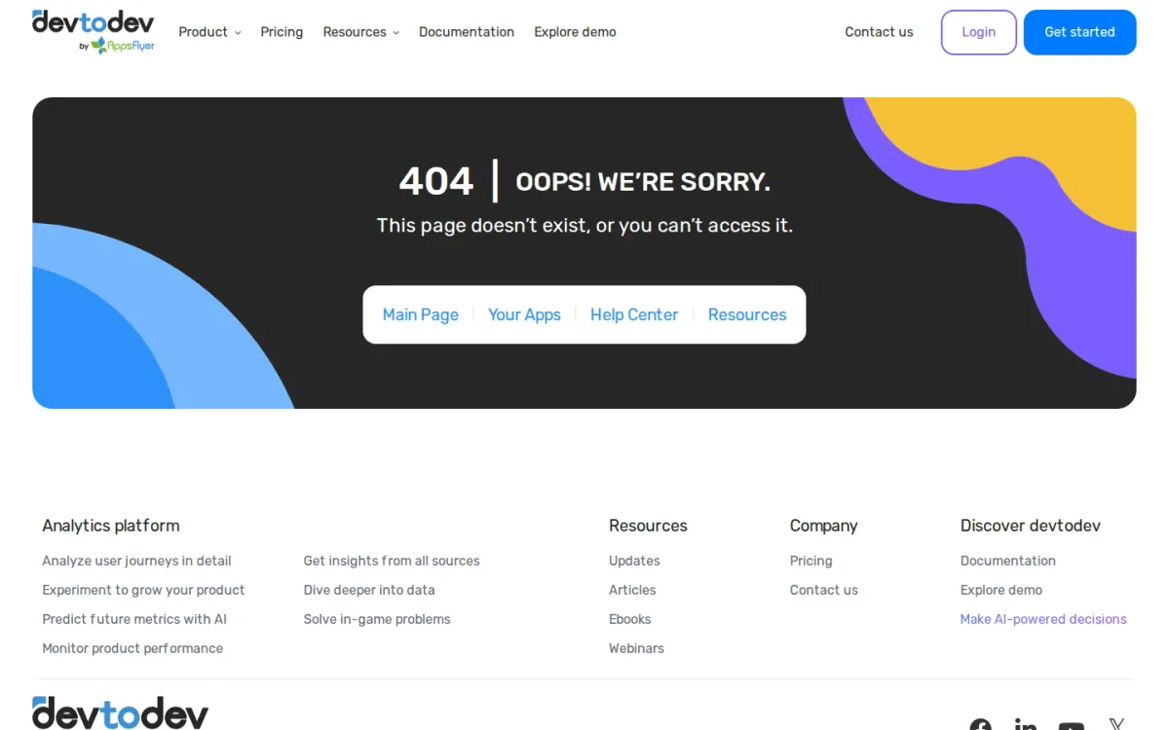
Task: Open Explore demo under Discover devtodev
Action: click(1001, 590)
